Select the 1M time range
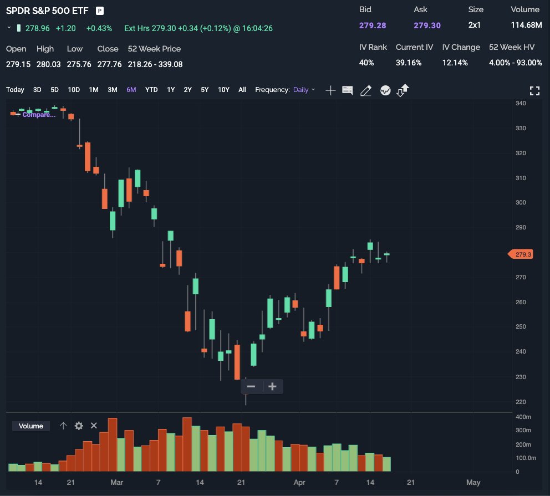The image size is (550, 496). click(94, 90)
